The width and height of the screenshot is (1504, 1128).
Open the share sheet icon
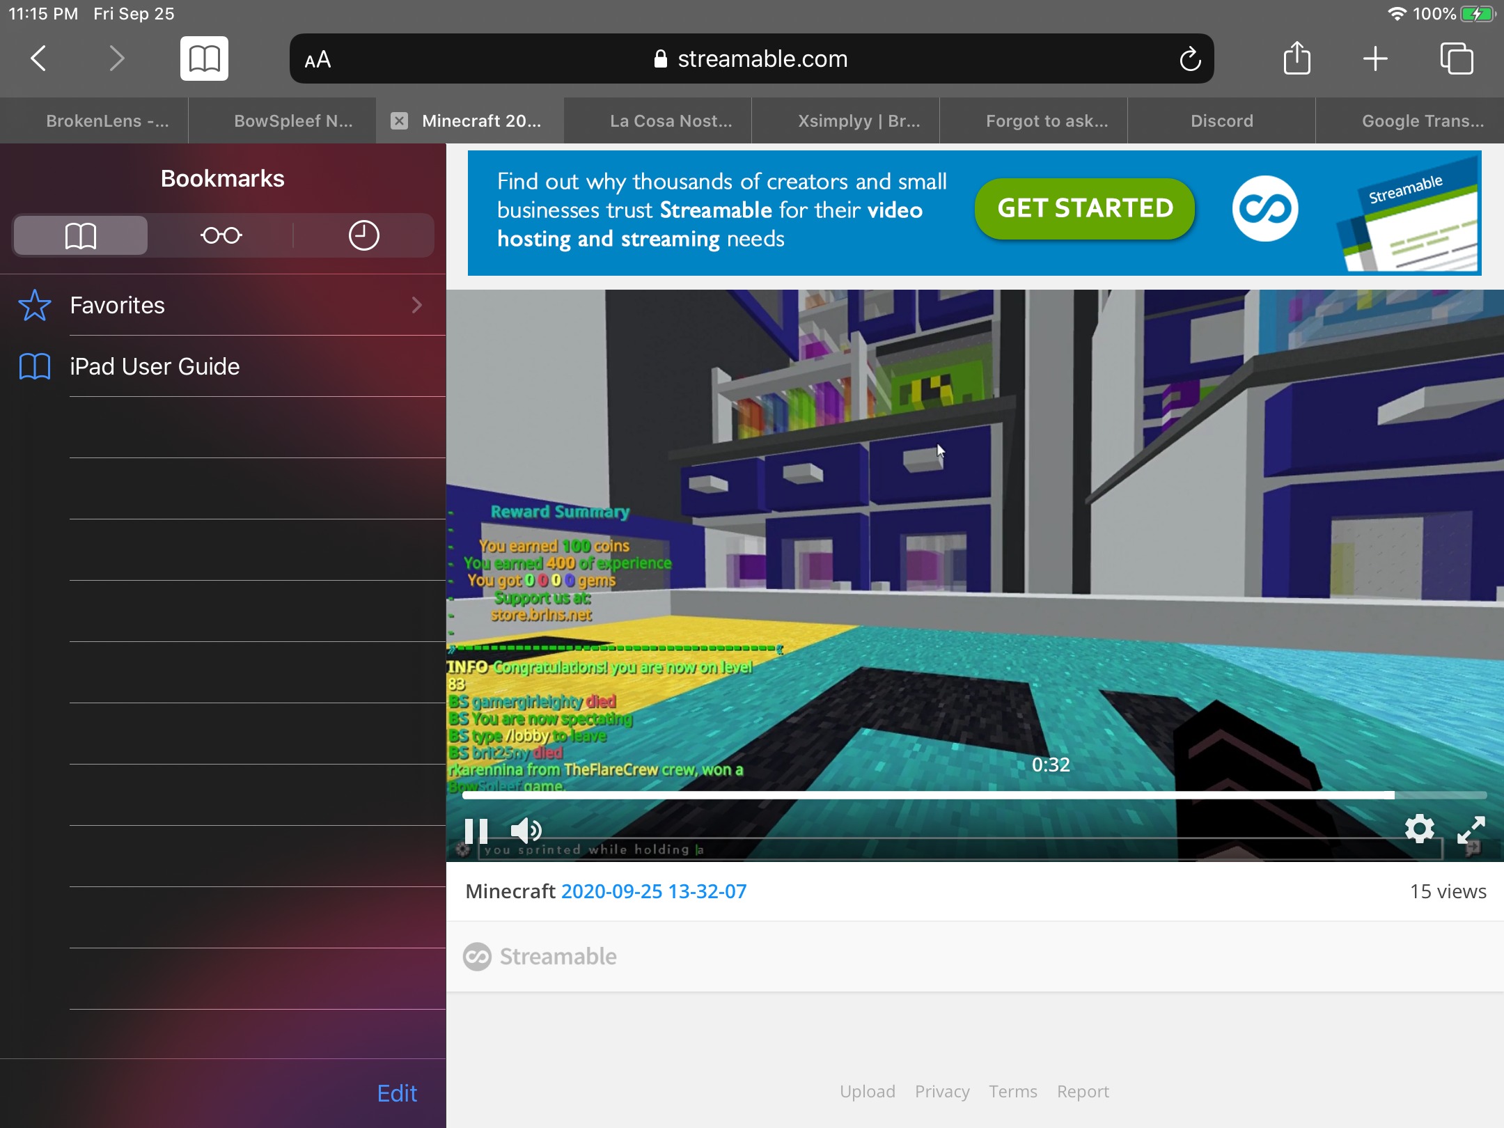click(1297, 58)
